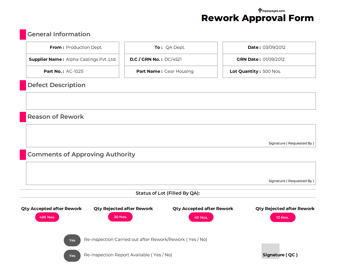Click the pink marker beside General Information
Viewport: 347px width, 278px height.
click(23, 35)
